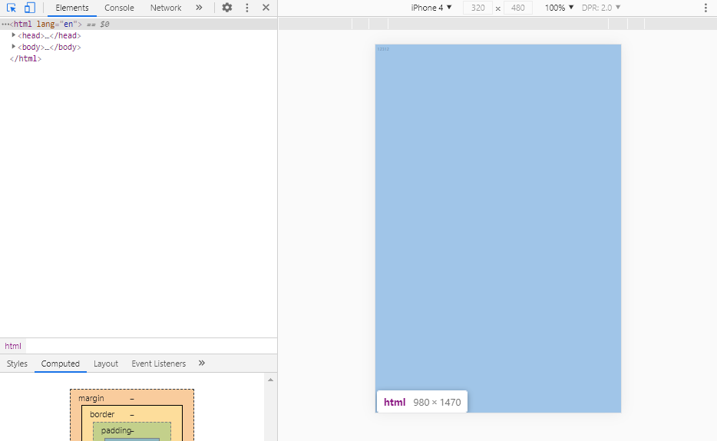Toggle the device toolbar icon
This screenshot has height=441, width=717.
pos(30,8)
